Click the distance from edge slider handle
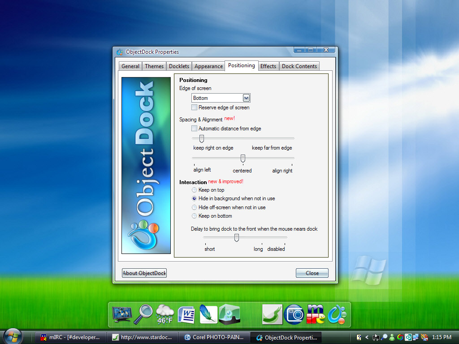Screen dimensions: 459x344 coord(202,138)
